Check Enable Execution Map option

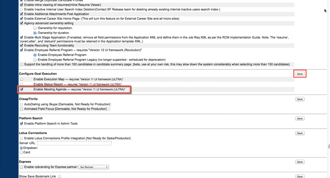22,80
